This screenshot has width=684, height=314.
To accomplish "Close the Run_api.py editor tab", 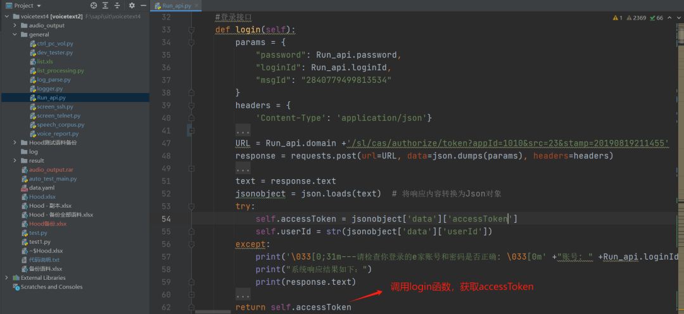I will [197, 6].
